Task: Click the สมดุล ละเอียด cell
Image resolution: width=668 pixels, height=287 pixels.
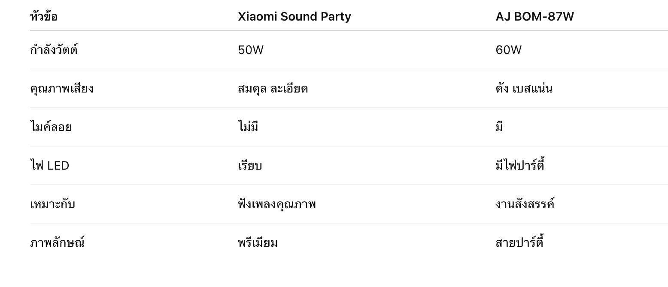Action: point(273,89)
